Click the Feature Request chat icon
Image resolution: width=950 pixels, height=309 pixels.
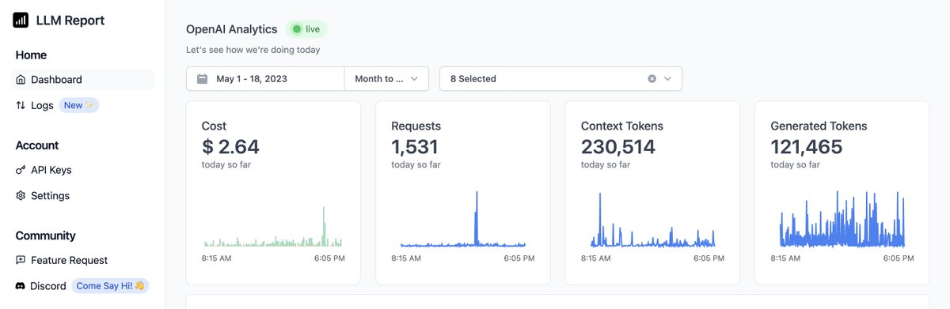[x=21, y=260]
